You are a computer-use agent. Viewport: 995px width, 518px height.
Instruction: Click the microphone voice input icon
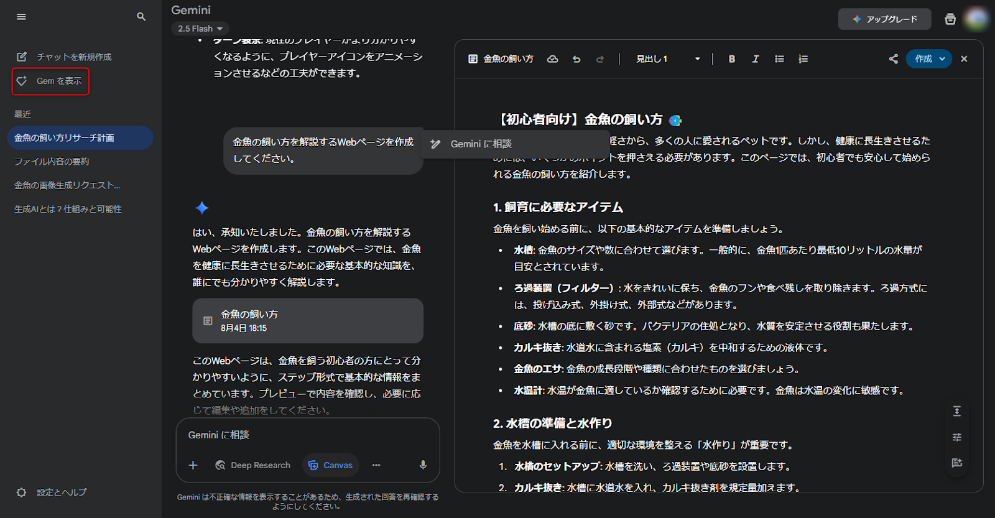(423, 465)
